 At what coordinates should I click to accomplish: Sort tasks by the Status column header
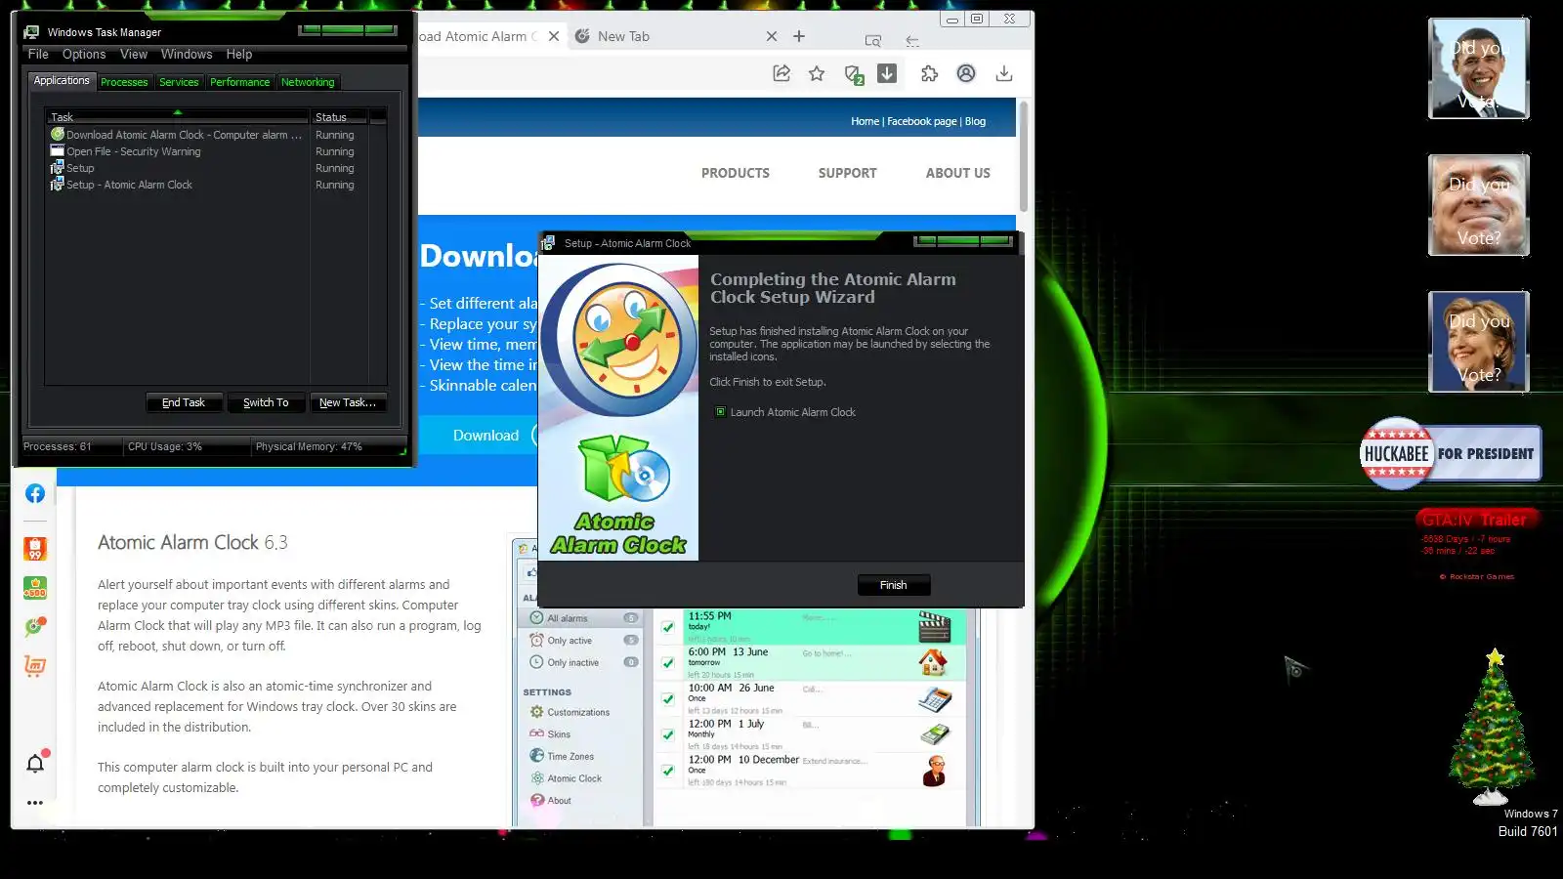point(340,117)
